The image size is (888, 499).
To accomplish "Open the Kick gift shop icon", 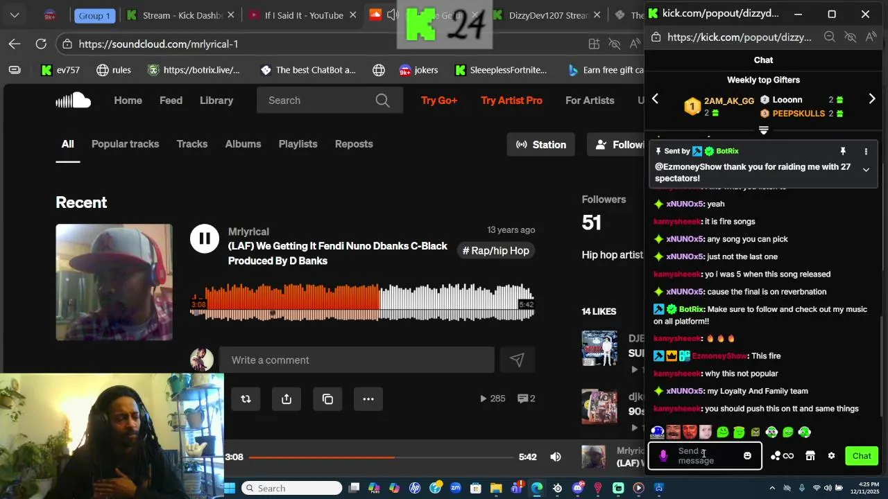I will click(810, 456).
